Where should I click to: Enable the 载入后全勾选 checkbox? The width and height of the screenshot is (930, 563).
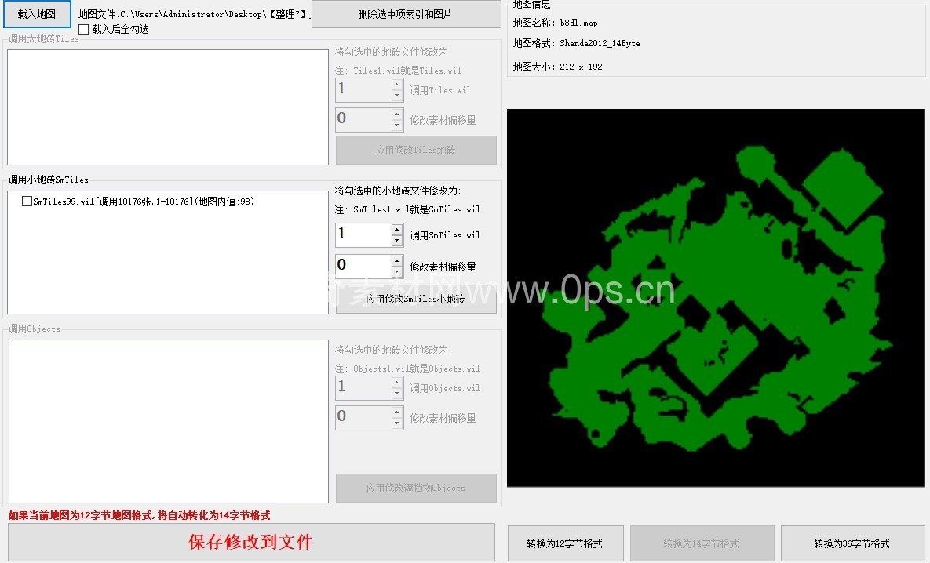[x=84, y=29]
